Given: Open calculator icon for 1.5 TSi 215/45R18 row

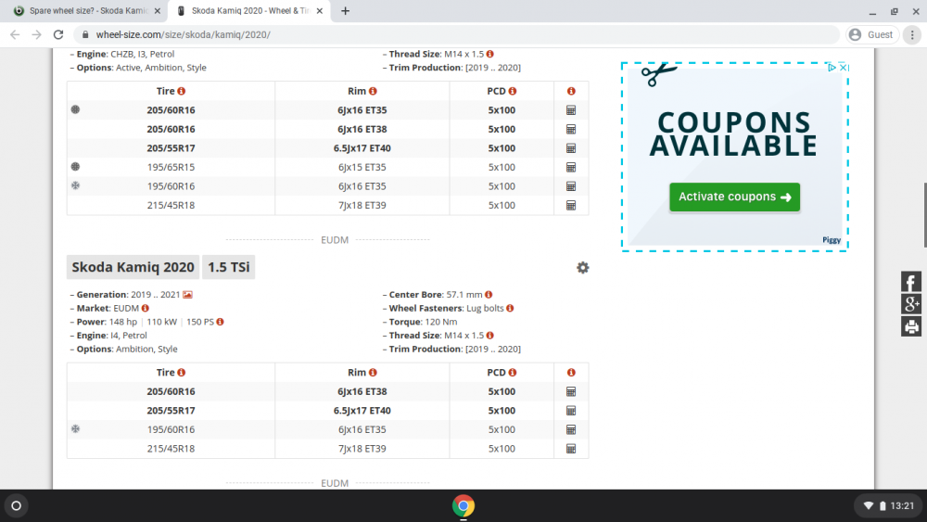Looking at the screenshot, I should [570, 448].
